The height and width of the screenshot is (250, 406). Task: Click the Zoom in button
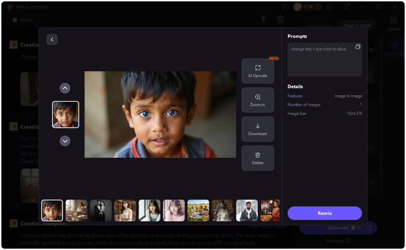pyautogui.click(x=257, y=100)
